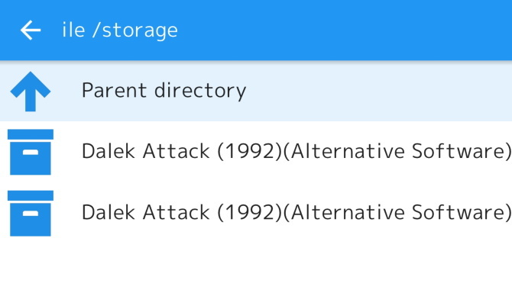
Task: Click the 'ile' text beside the back arrow
Action: [73, 29]
